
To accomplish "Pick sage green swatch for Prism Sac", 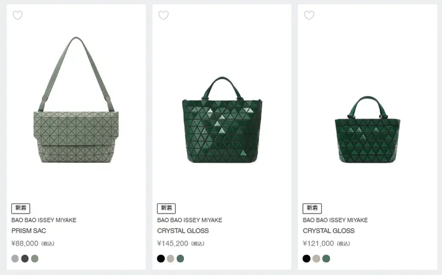I will click(35, 259).
